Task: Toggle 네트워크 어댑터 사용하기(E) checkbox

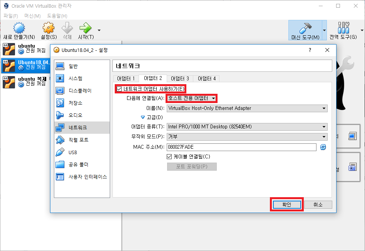Action: coord(119,89)
